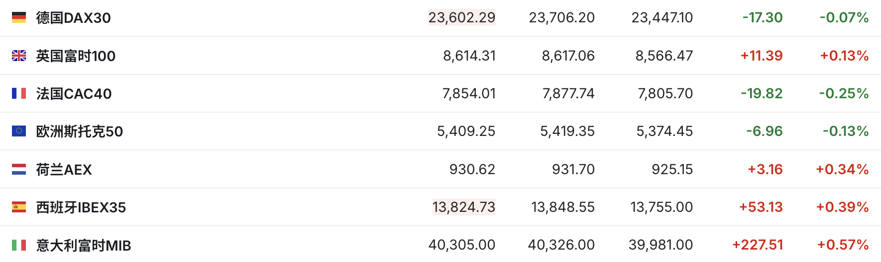The width and height of the screenshot is (881, 262).
Task: Click the Netherlands flag icon
Action: point(19,169)
